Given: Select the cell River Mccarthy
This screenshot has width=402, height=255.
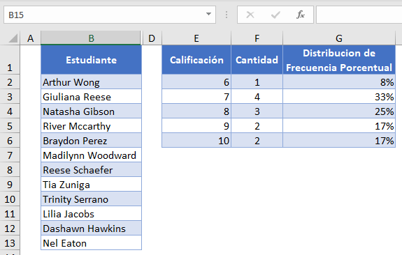Looking at the screenshot, I should (x=91, y=126).
